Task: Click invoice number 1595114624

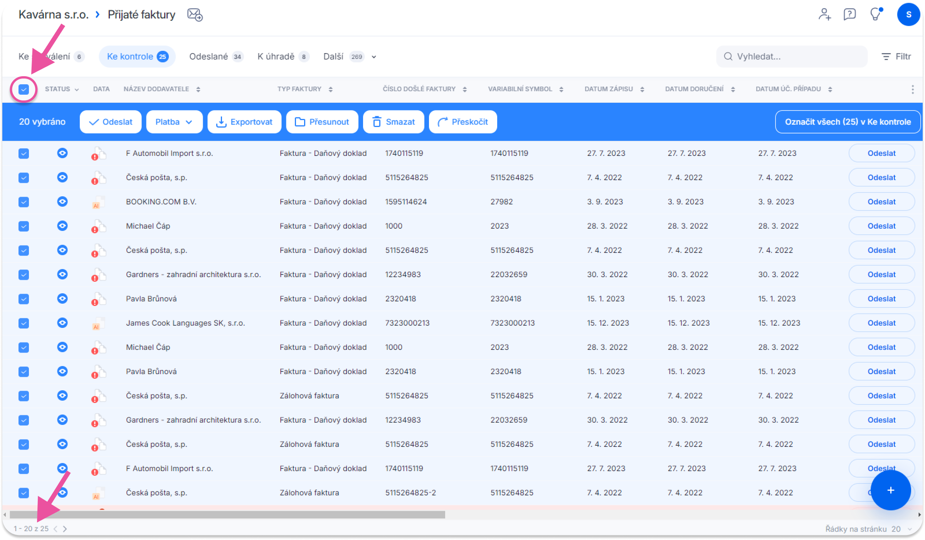Action: point(406,202)
